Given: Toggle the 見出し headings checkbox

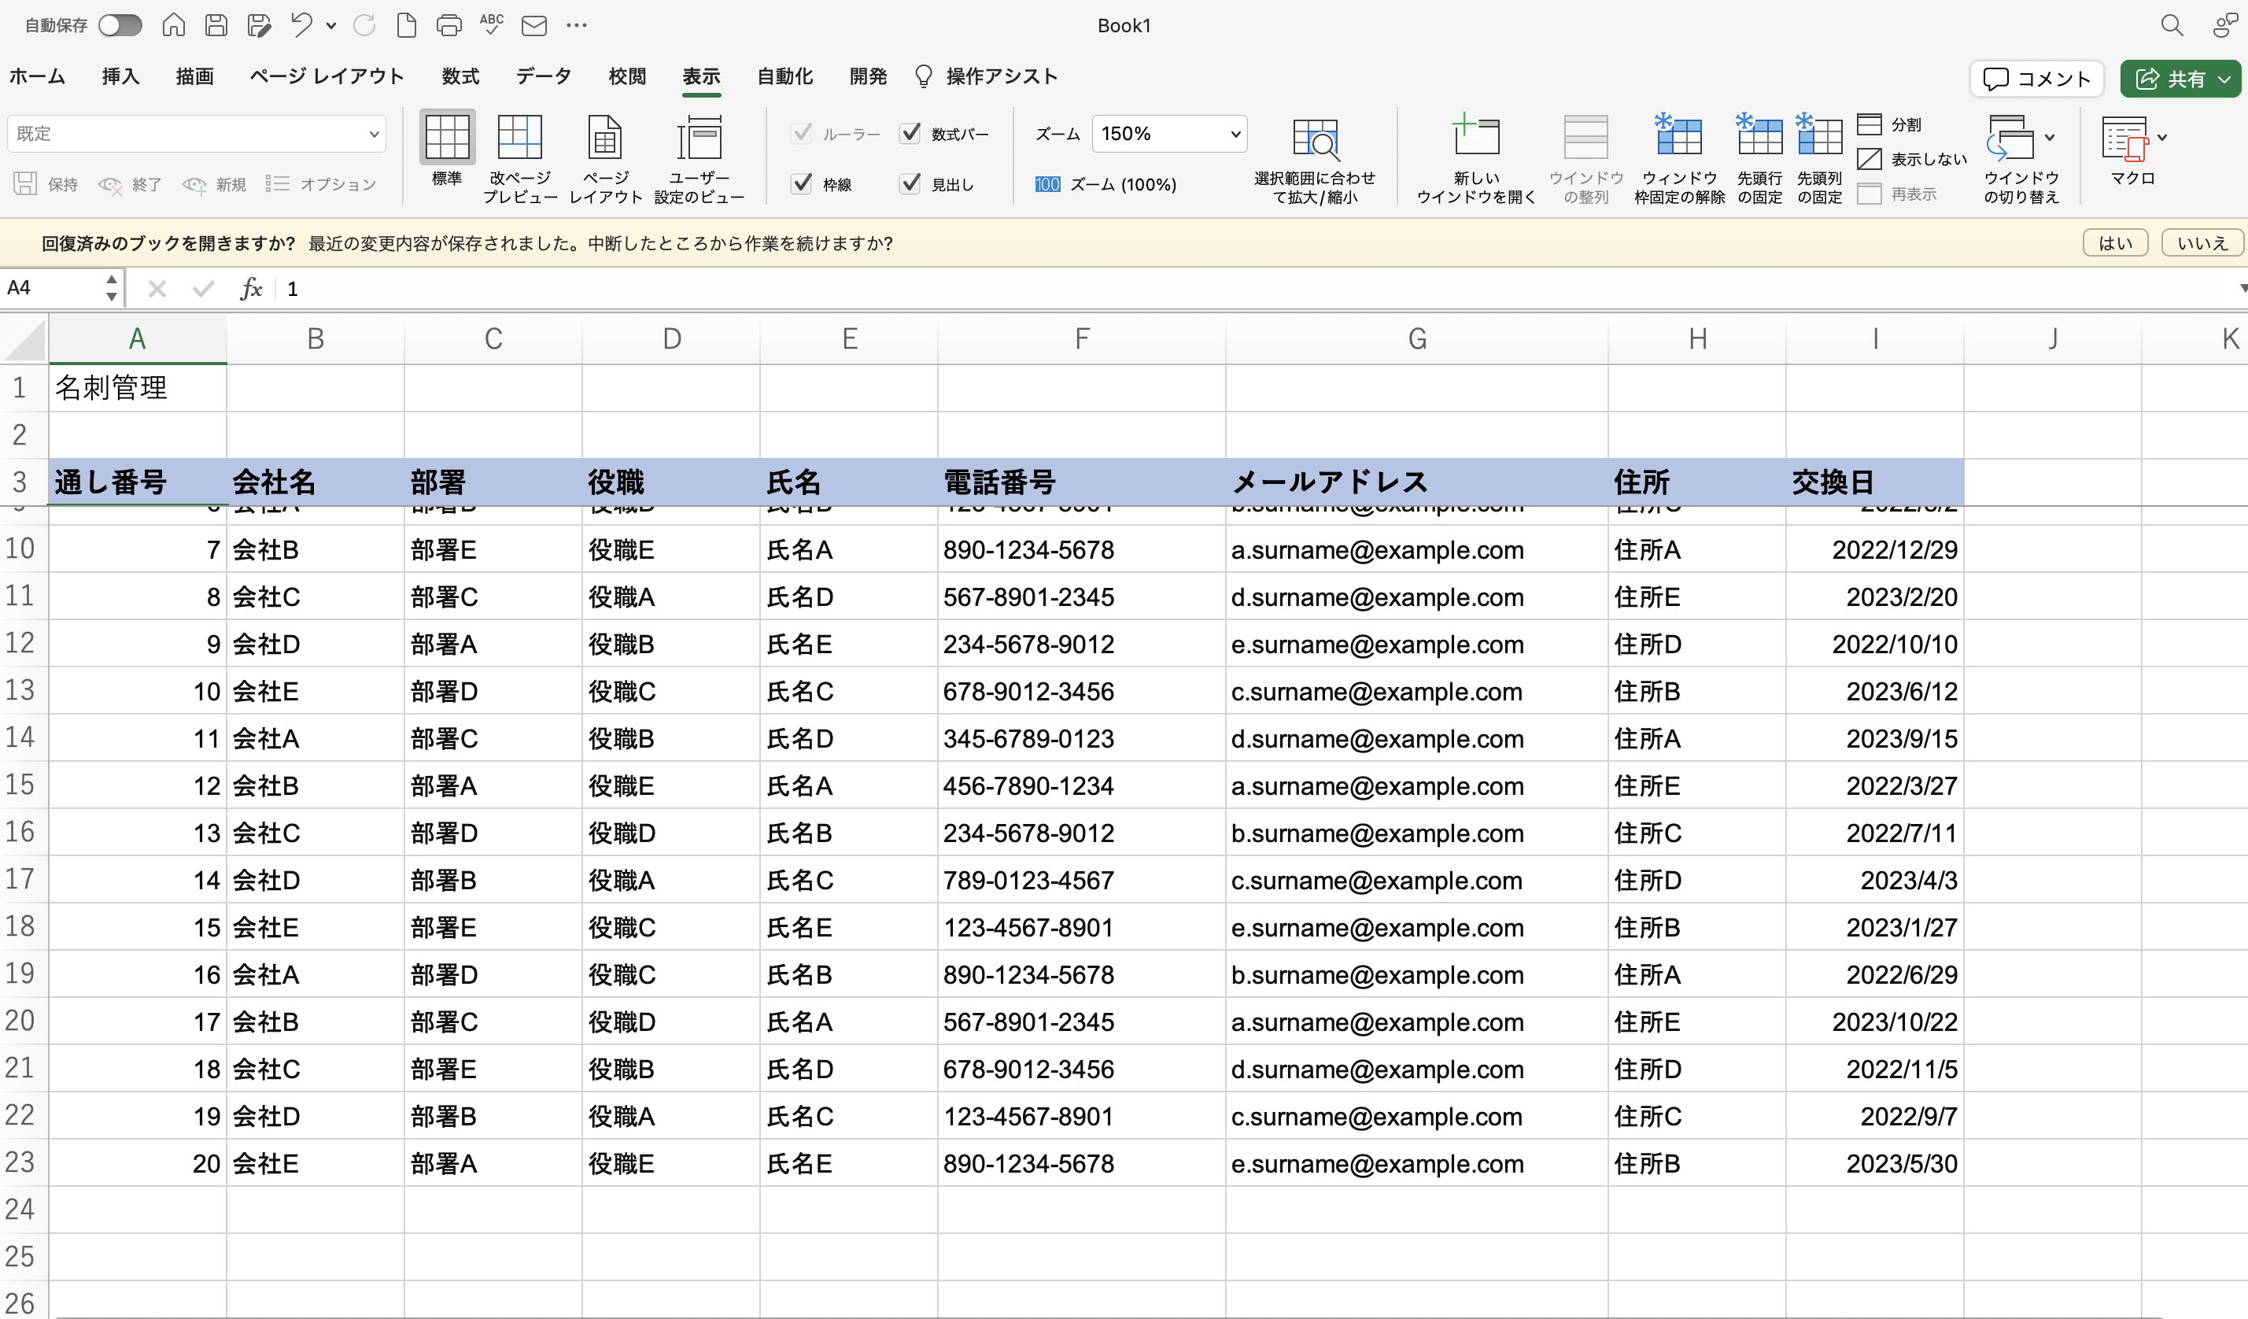Looking at the screenshot, I should point(910,184).
